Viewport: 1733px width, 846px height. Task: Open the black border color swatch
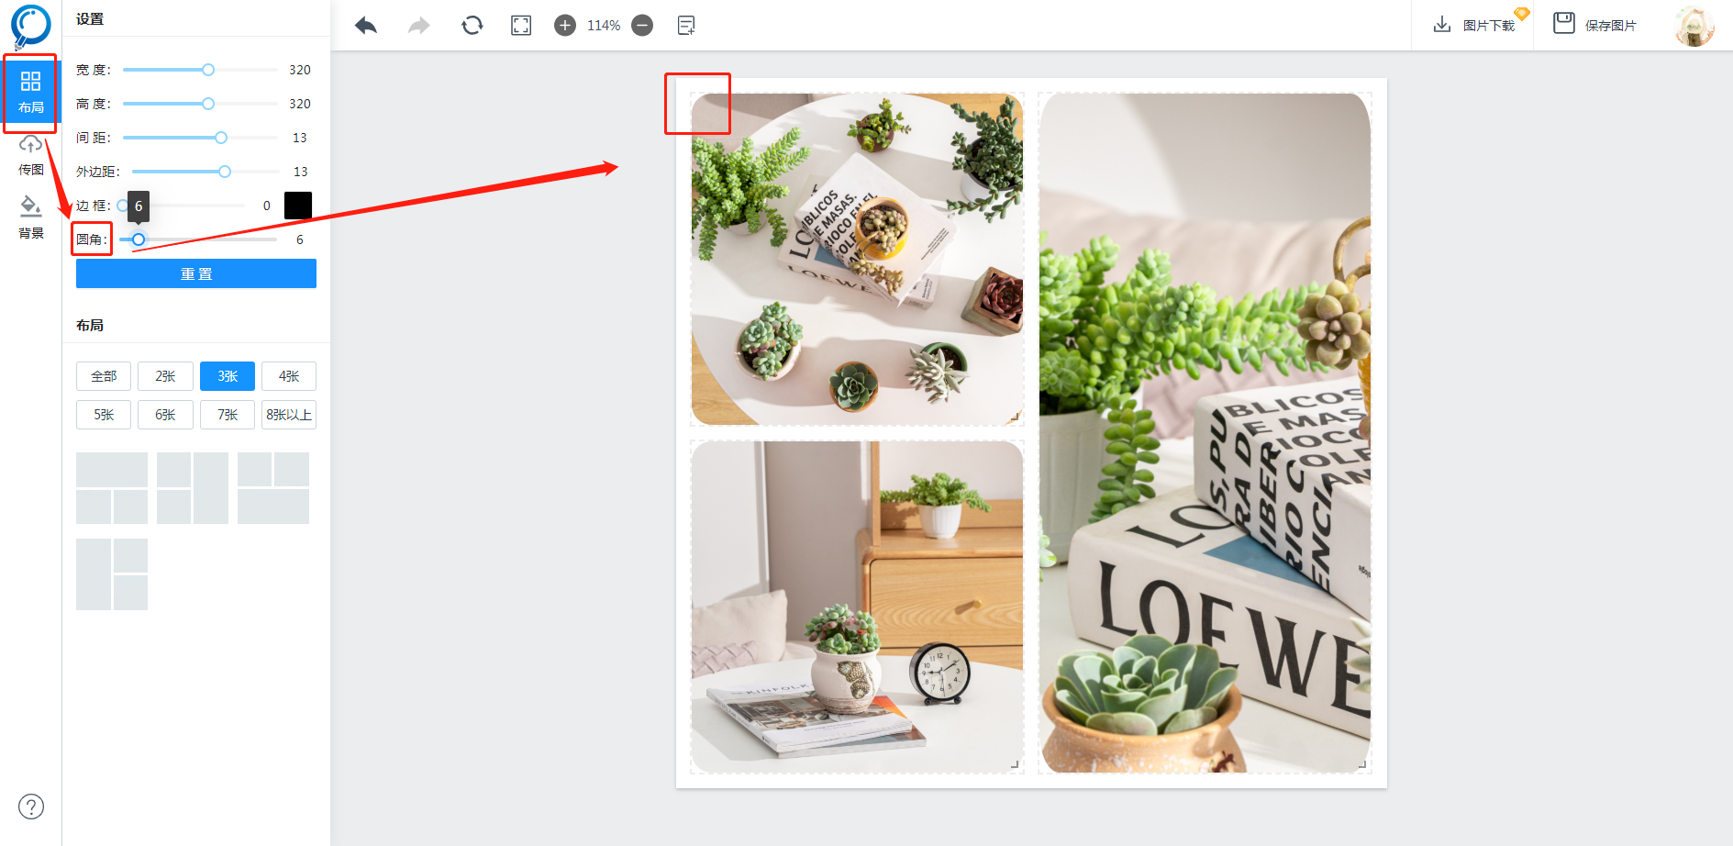click(298, 206)
